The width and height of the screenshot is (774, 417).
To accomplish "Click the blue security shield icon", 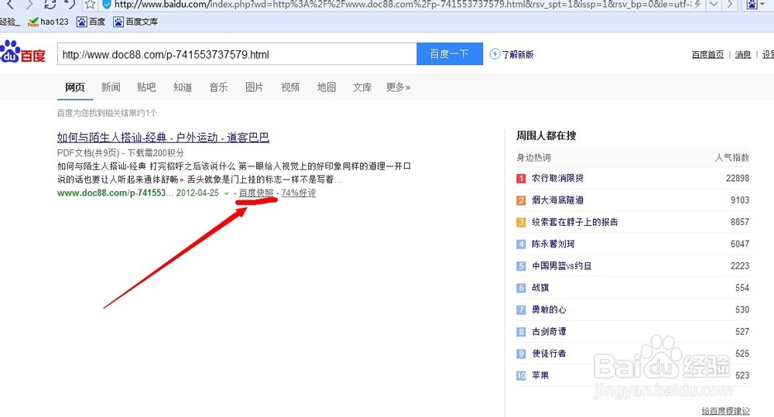I will pyautogui.click(x=106, y=5).
